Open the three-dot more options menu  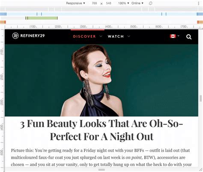198,3
